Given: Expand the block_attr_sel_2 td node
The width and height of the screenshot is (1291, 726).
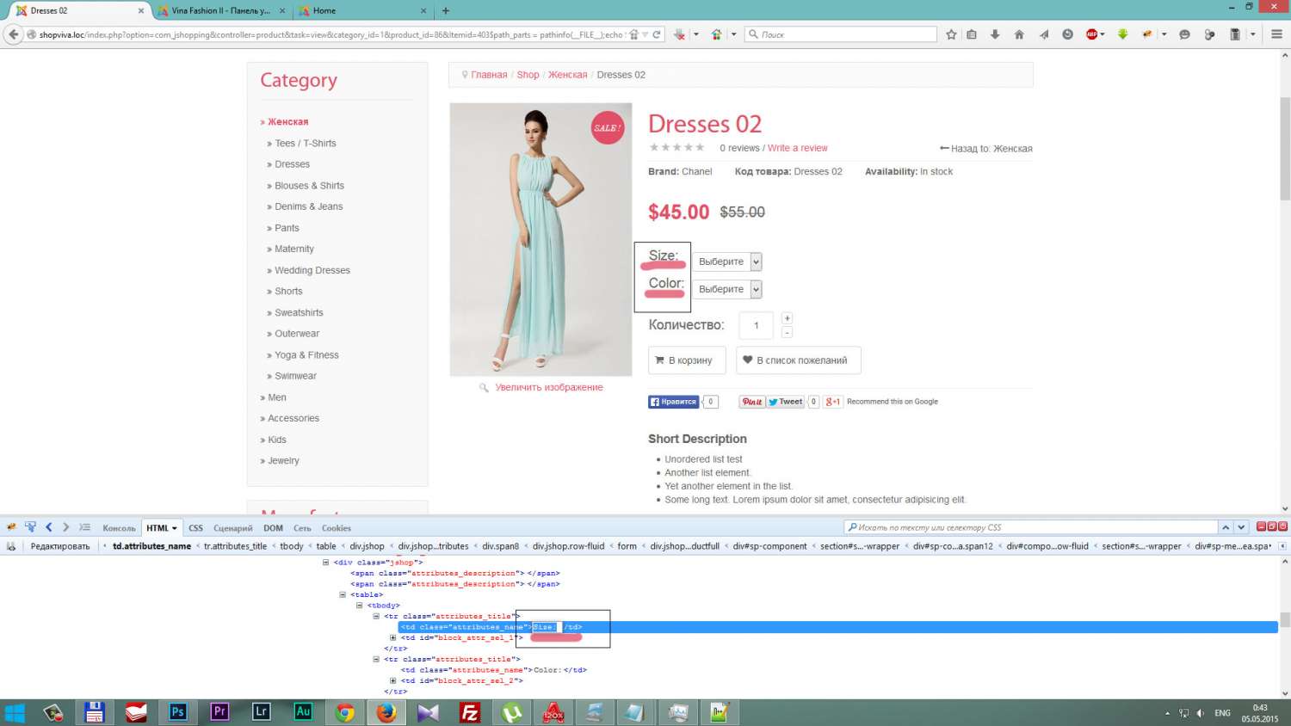Looking at the screenshot, I should pos(393,681).
